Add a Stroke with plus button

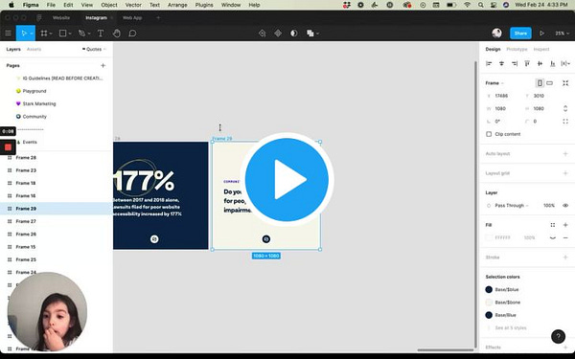tap(565, 258)
